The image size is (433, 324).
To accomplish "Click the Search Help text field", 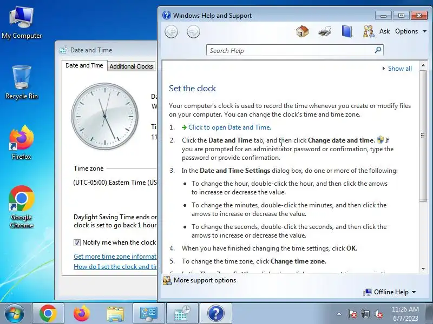I will tap(290, 50).
